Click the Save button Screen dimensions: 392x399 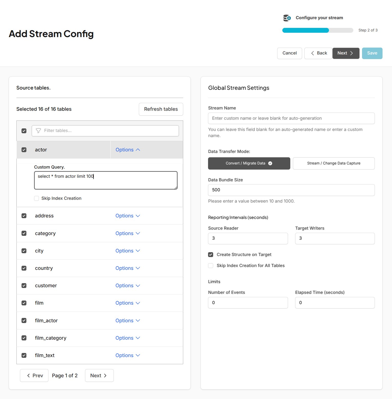click(x=372, y=53)
